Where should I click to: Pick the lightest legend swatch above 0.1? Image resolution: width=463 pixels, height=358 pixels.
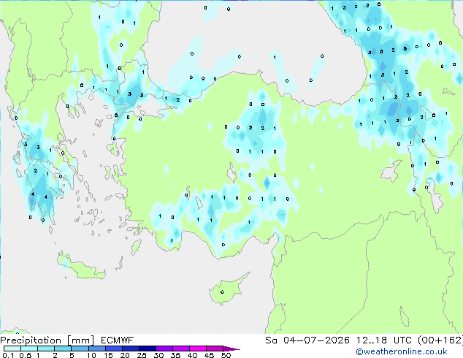pos(12,349)
